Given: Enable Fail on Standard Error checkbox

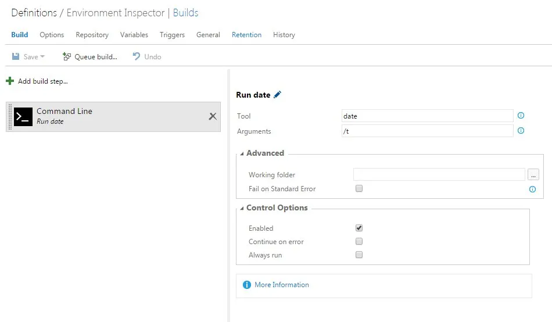Looking at the screenshot, I should 359,188.
